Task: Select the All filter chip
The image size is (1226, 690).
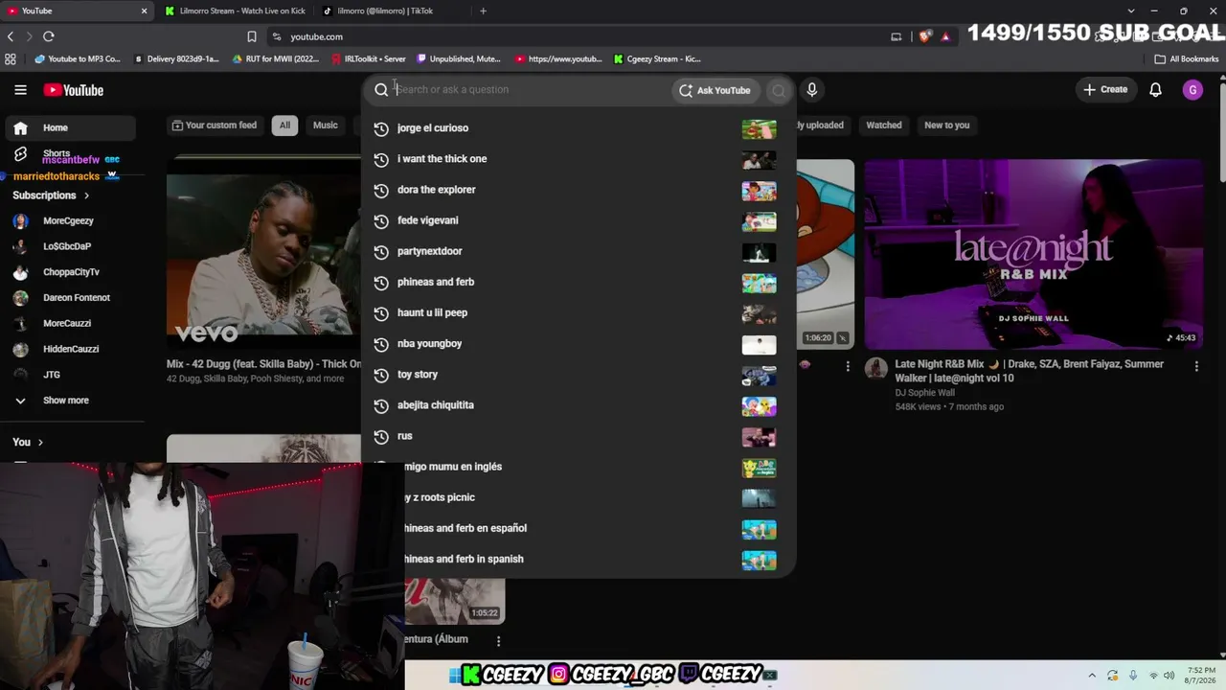Action: point(284,126)
